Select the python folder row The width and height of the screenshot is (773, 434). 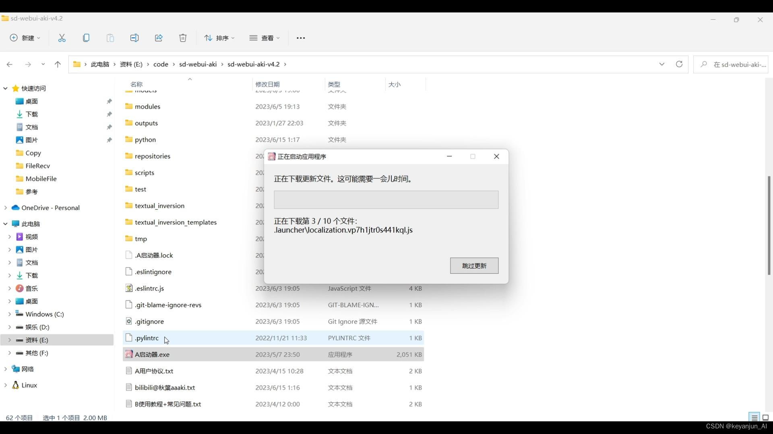pos(273,139)
